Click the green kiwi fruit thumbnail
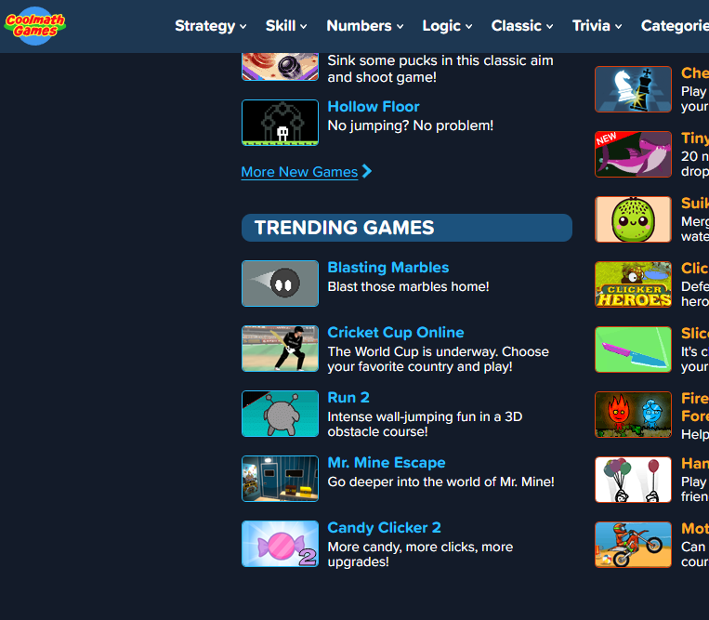The image size is (709, 620). coord(633,219)
